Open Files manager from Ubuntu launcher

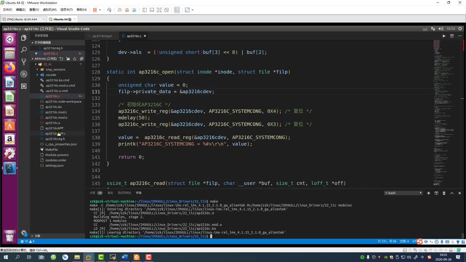(9, 53)
